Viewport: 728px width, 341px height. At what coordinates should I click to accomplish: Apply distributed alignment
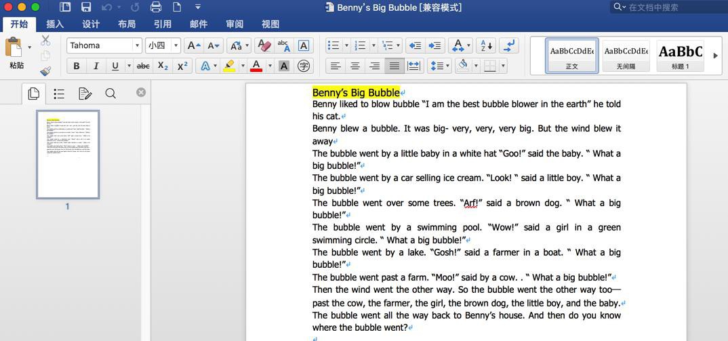coord(413,66)
